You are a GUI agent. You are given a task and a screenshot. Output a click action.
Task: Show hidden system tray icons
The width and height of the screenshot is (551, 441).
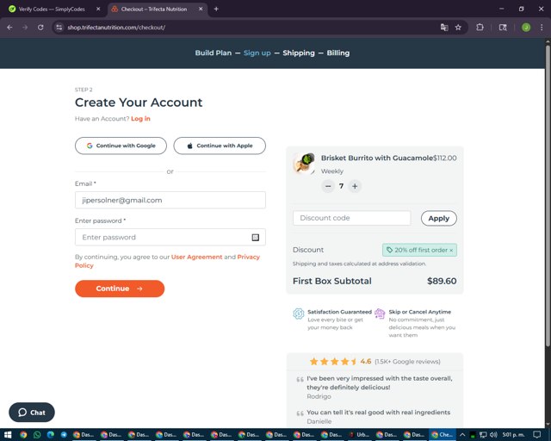pyautogui.click(x=462, y=435)
